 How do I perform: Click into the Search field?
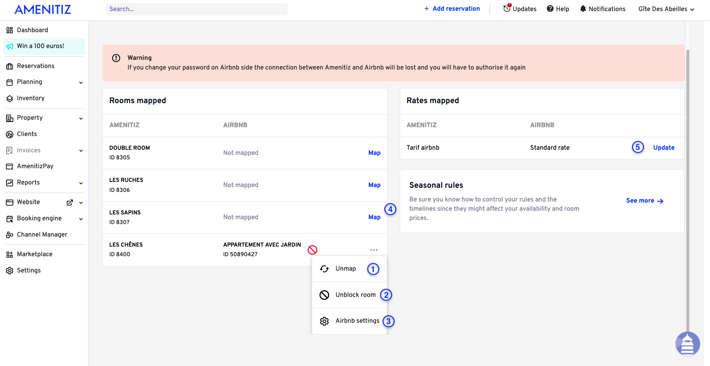point(197,9)
